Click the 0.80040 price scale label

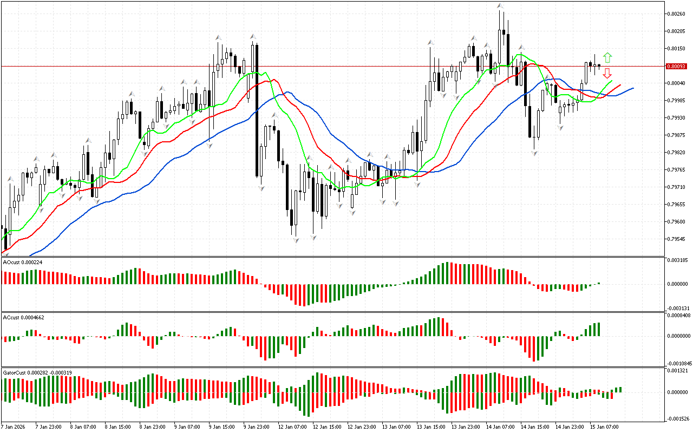677,83
